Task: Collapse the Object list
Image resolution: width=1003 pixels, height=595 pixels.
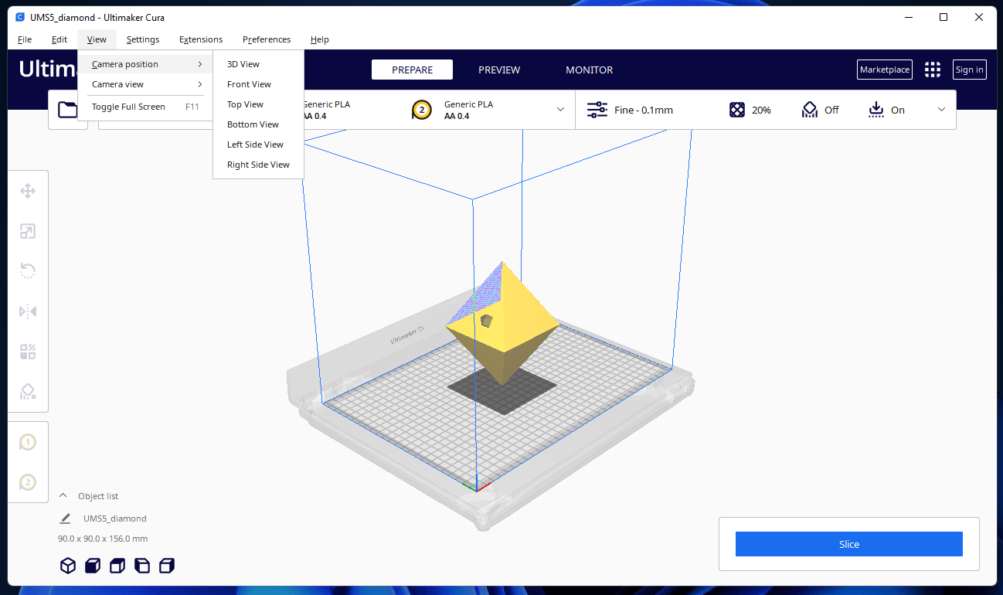Action: [x=63, y=496]
